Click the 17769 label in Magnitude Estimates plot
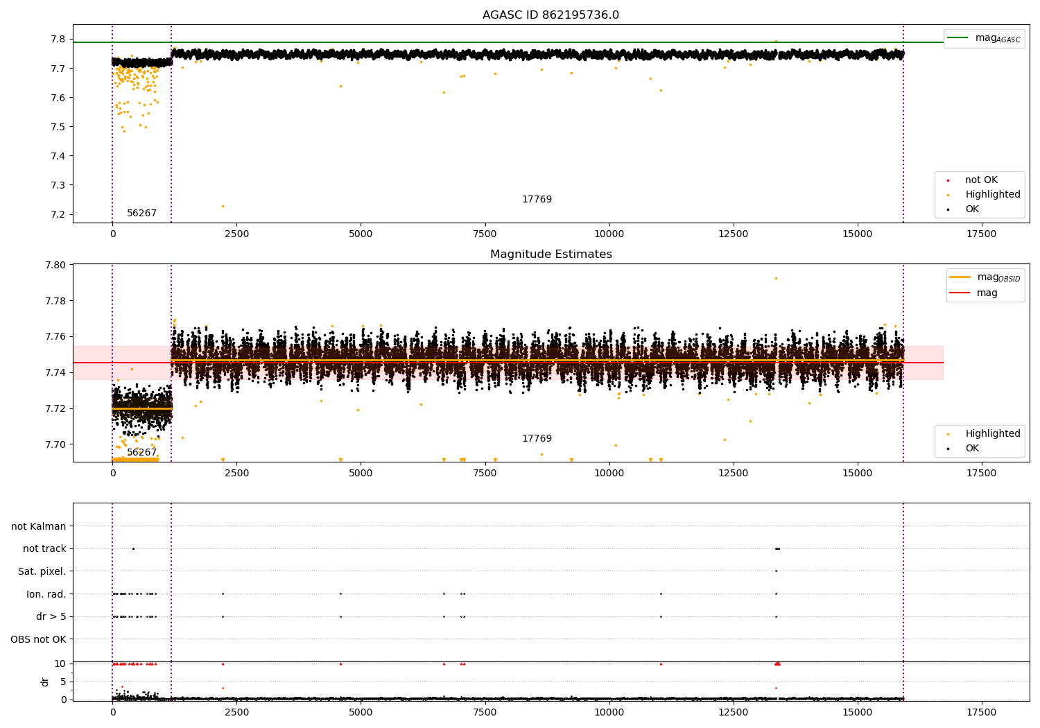Screen dimensions: 1040x728 [537, 439]
